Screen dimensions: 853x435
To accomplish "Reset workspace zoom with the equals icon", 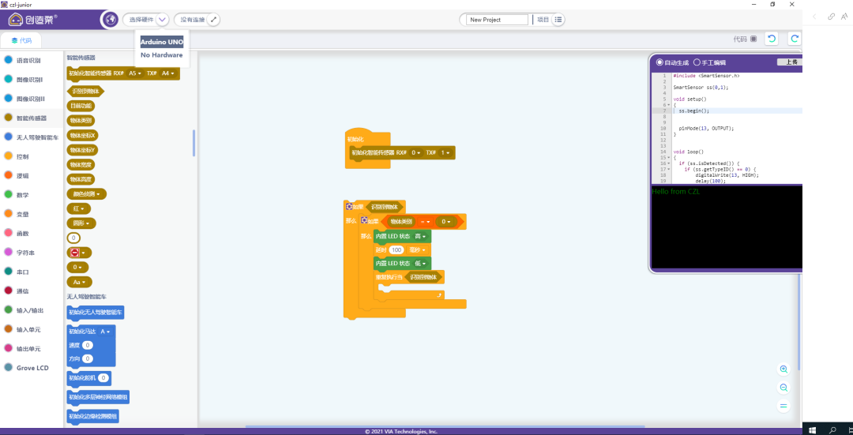I will click(x=783, y=406).
